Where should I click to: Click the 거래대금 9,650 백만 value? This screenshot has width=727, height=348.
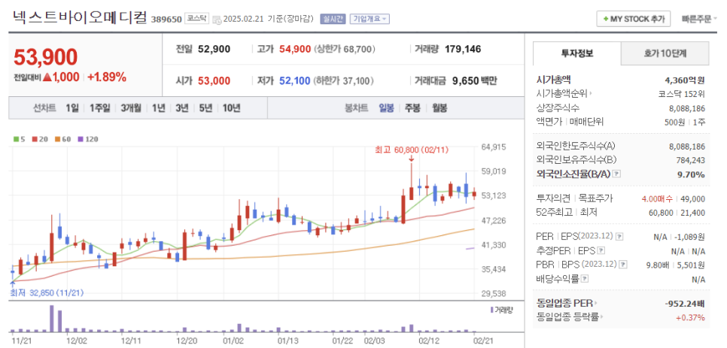[x=474, y=81]
